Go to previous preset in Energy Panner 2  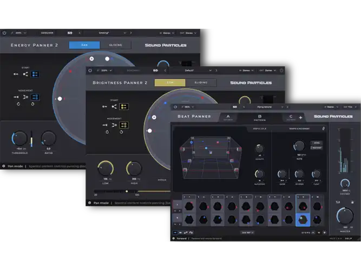tap(80, 33)
